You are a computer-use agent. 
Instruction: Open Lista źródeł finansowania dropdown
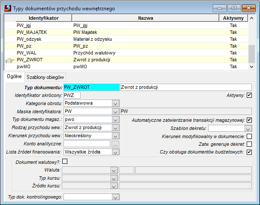point(115,152)
